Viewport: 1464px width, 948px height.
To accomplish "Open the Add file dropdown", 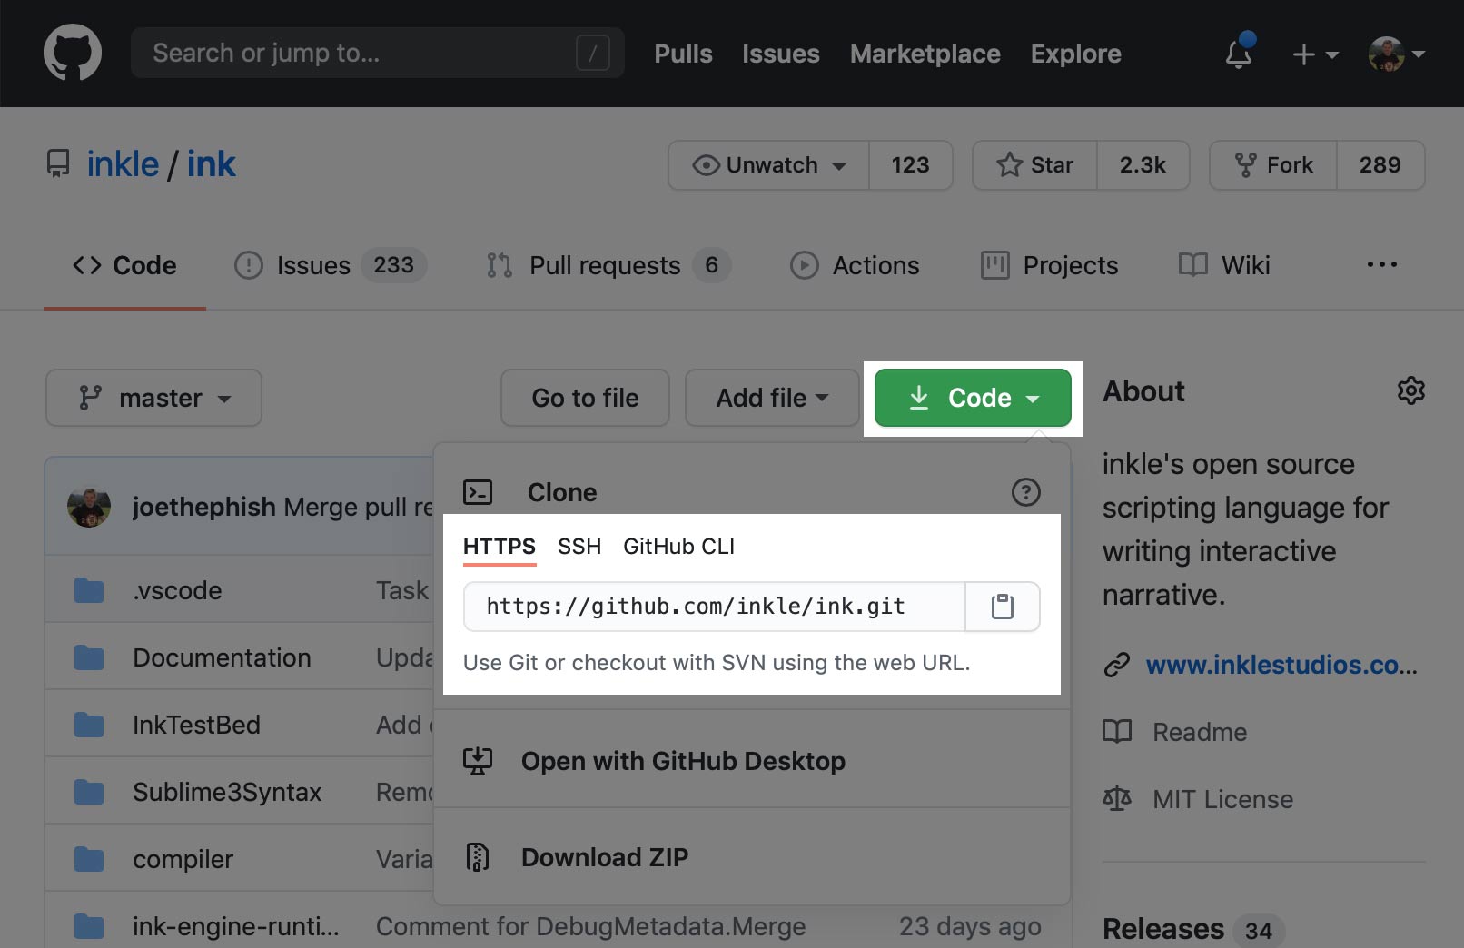I will (x=772, y=398).
